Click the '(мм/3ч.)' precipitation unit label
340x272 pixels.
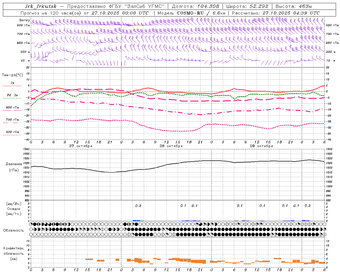pyautogui.click(x=14, y=204)
